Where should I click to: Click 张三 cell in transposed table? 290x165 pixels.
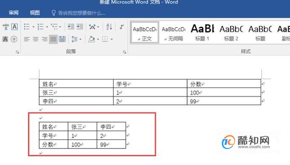click(x=82, y=126)
